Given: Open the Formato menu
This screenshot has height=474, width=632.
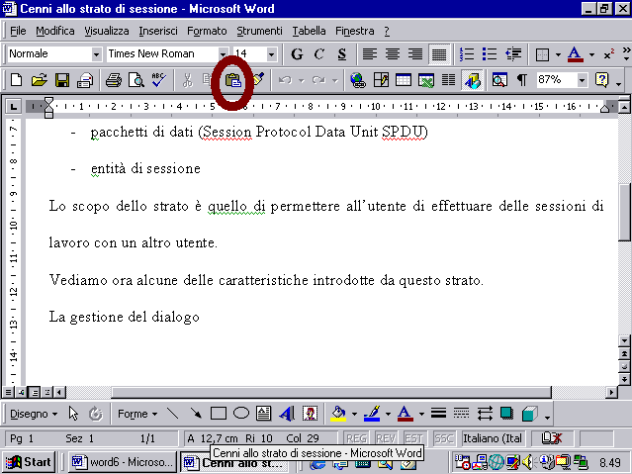Looking at the screenshot, I should click(207, 31).
